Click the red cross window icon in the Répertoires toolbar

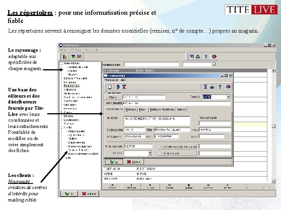pos(79,57)
